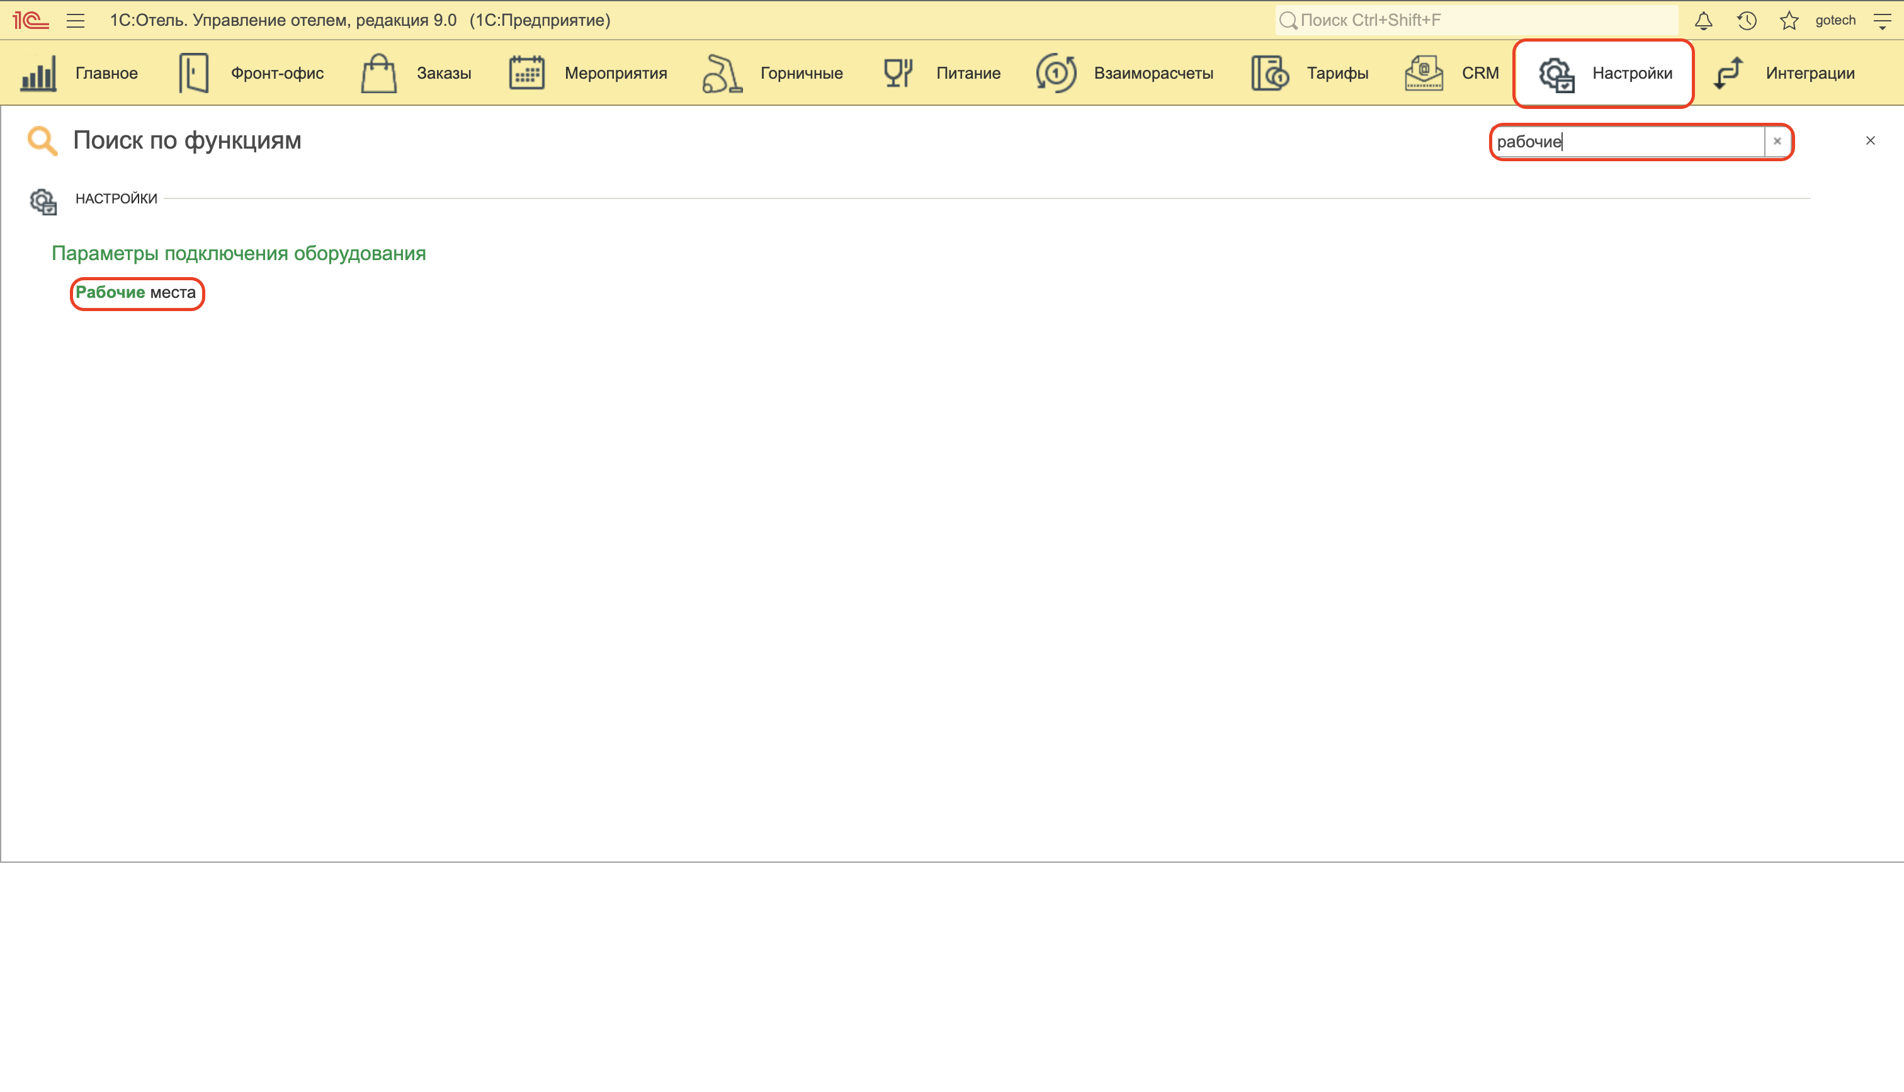Open favorites star icon
Screen dimensions: 1904x1092
1789,20
